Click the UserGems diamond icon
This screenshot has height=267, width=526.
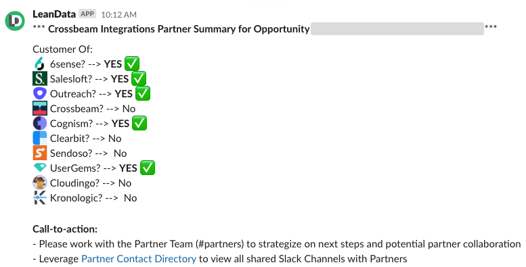coord(39,168)
